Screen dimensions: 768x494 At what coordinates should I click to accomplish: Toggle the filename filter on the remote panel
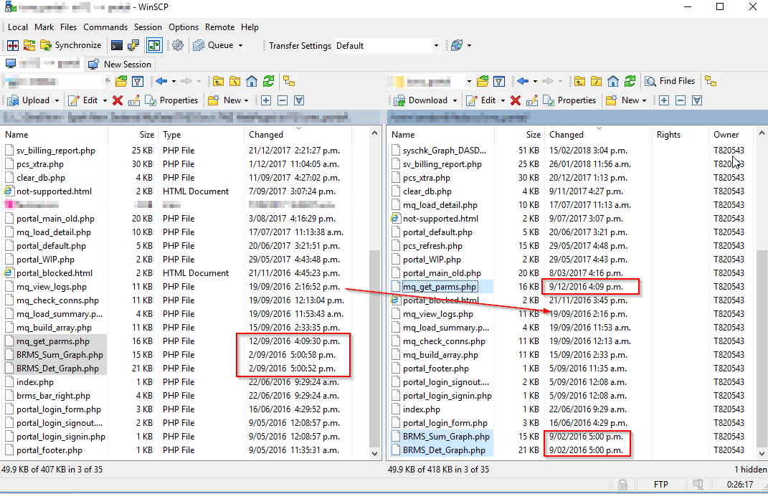[498, 80]
